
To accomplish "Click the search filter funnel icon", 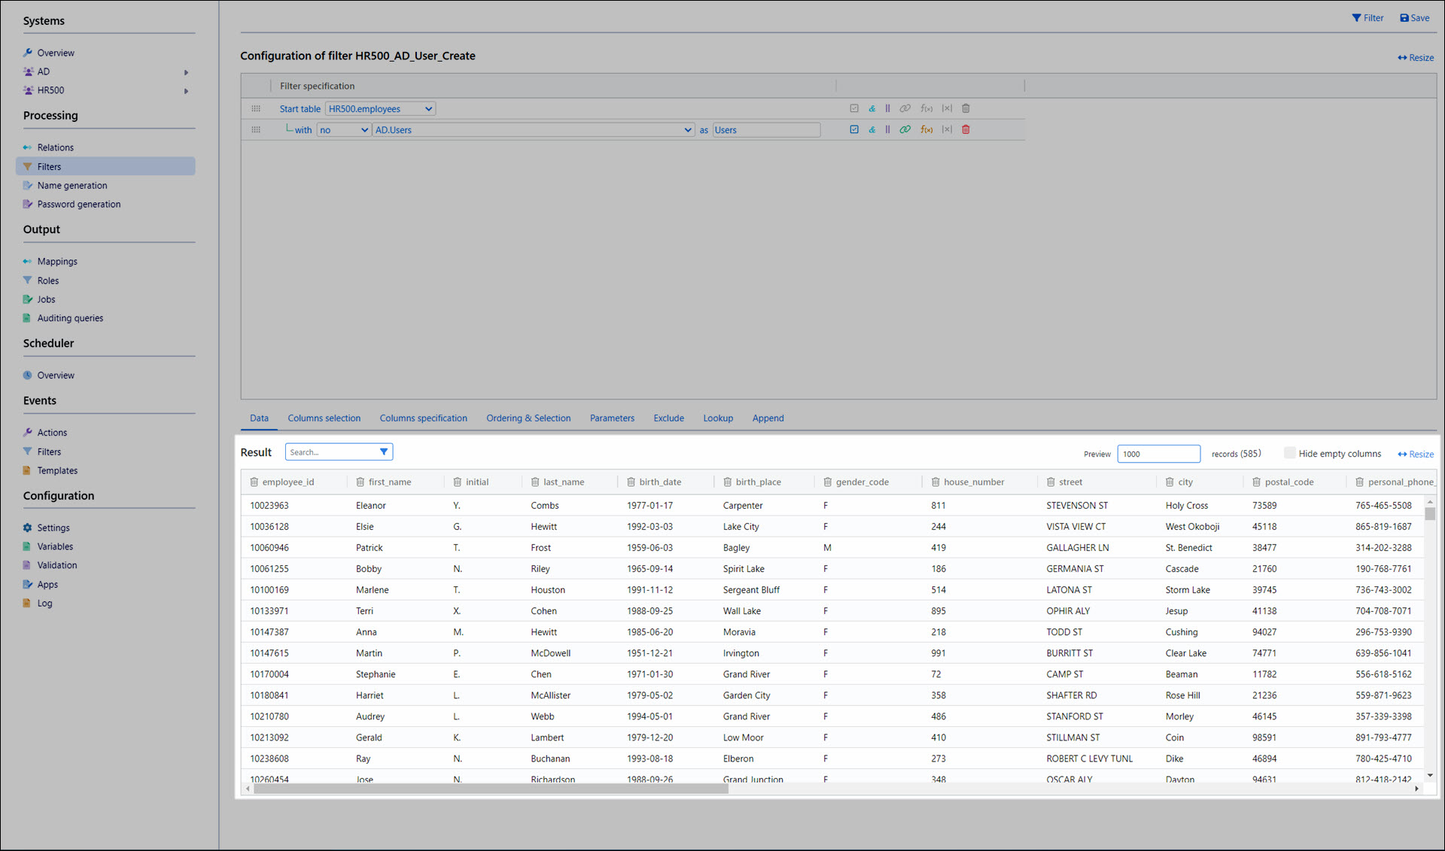I will [384, 452].
